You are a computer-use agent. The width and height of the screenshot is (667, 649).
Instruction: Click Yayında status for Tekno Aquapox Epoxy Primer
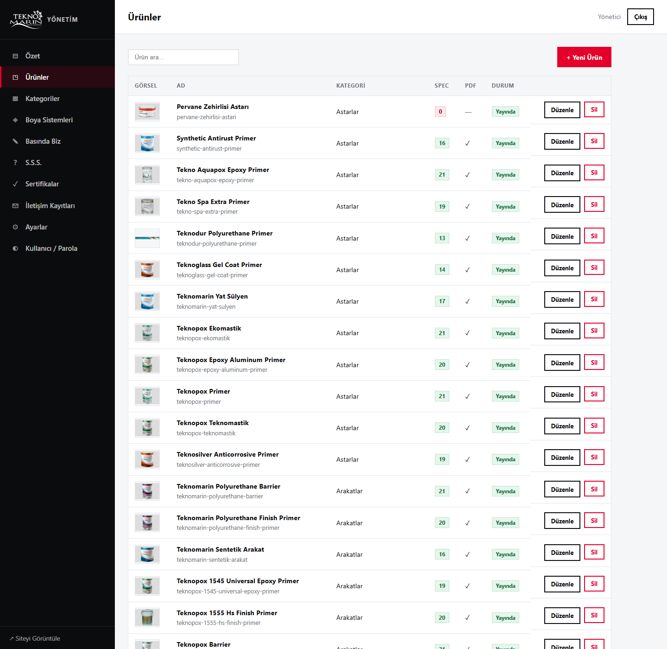tap(505, 175)
